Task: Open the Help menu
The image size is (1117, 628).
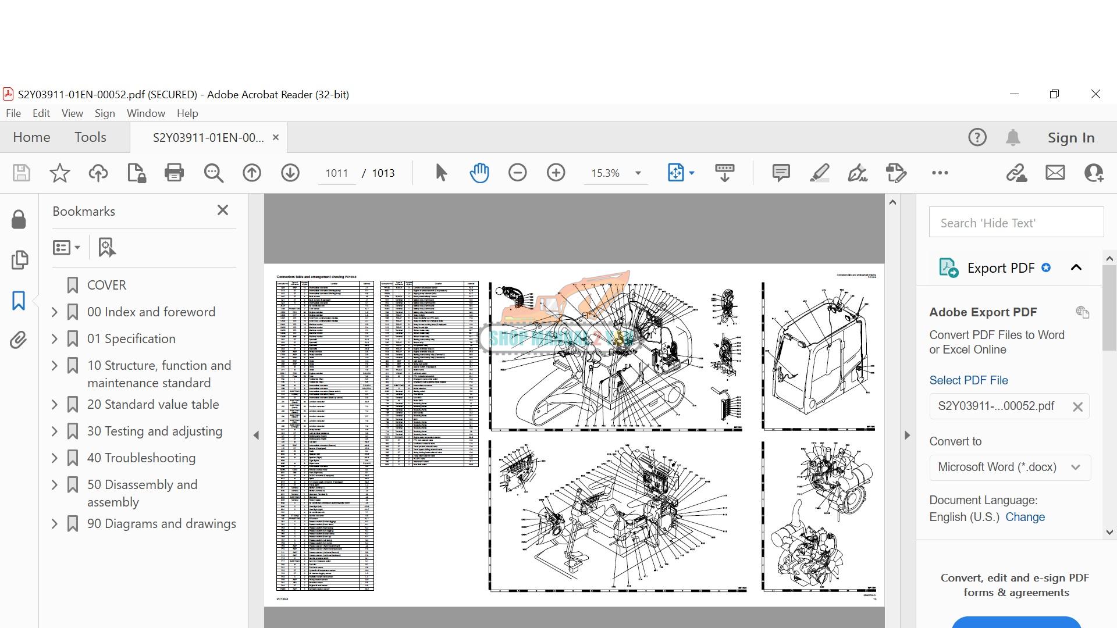Action: point(187,113)
